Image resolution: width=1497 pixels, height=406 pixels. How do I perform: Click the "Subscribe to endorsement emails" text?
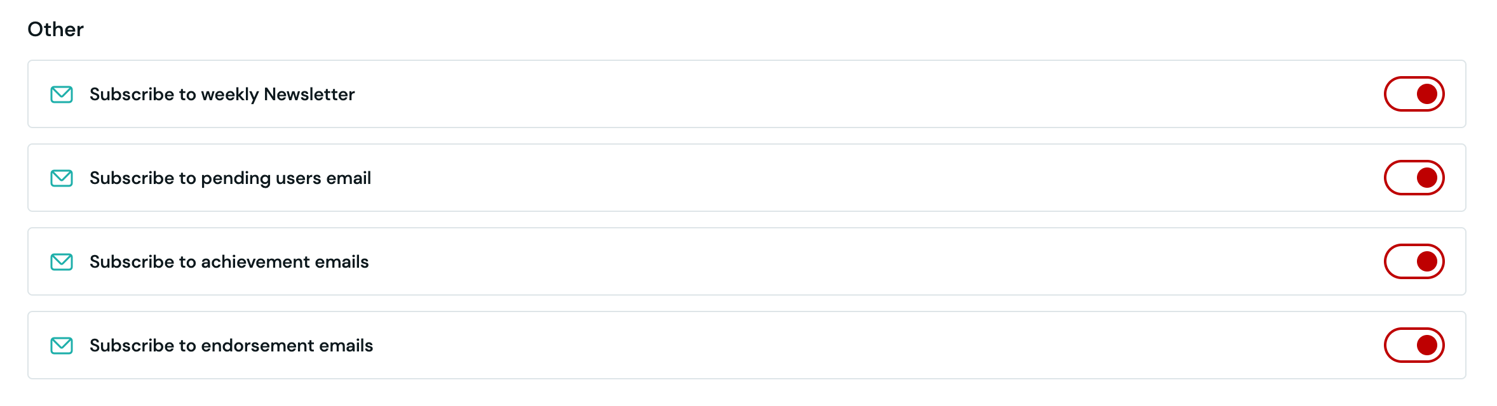[x=231, y=346]
